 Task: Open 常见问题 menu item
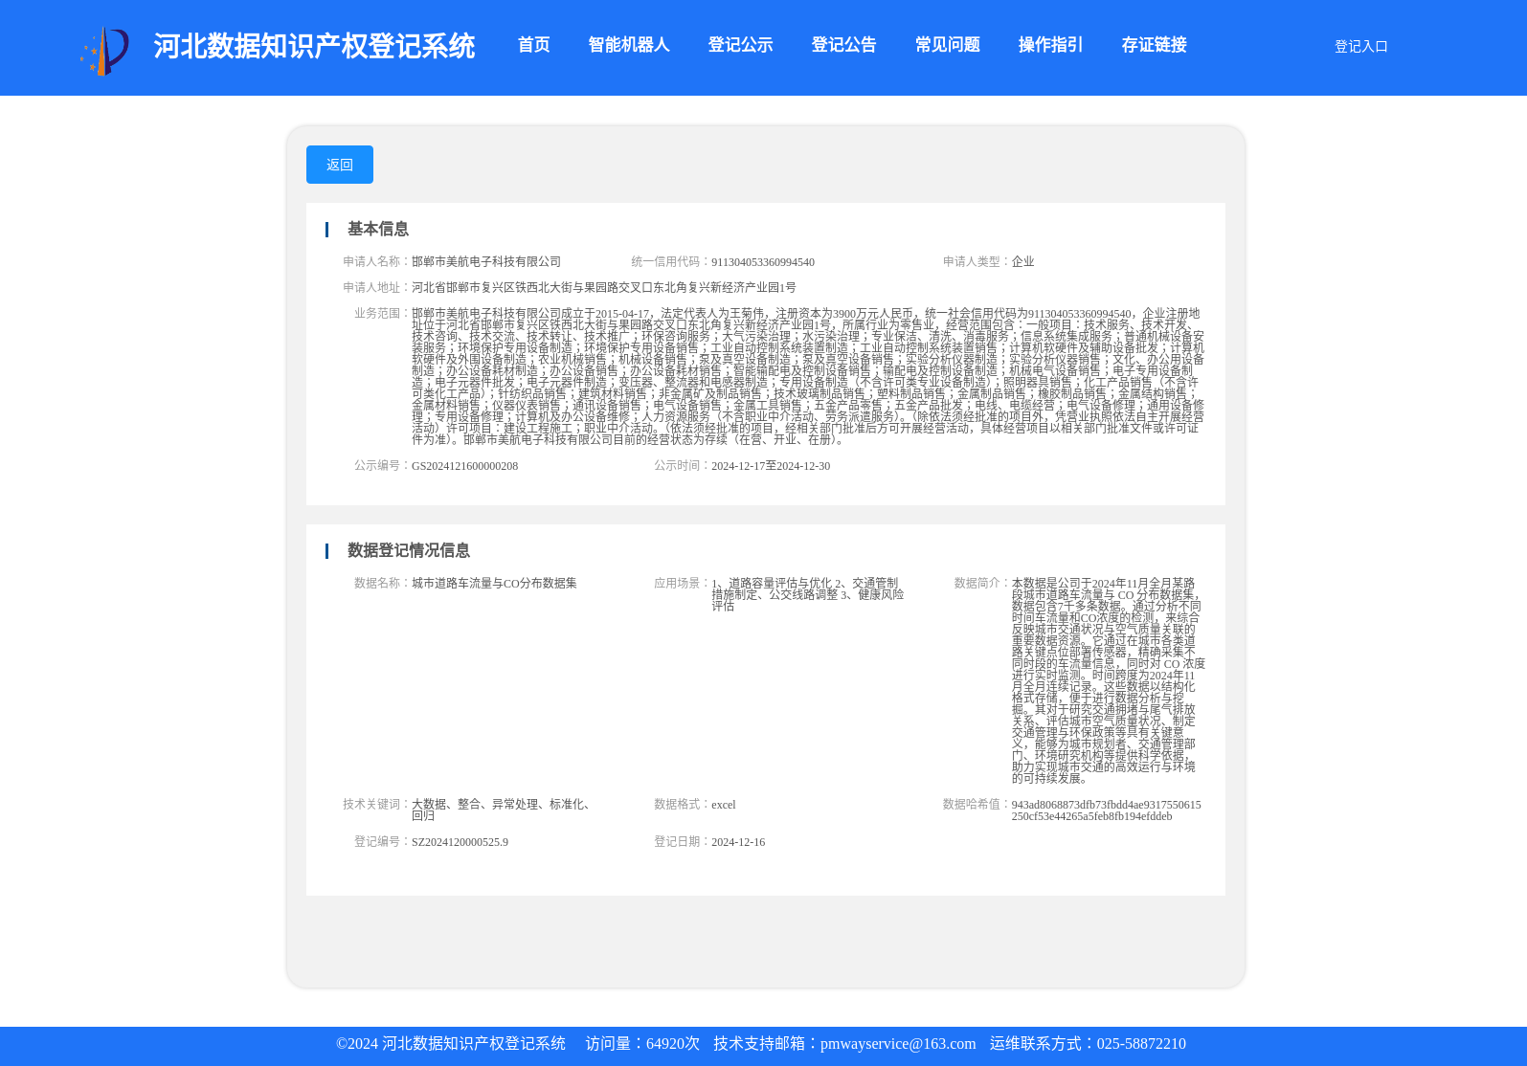pos(947,45)
